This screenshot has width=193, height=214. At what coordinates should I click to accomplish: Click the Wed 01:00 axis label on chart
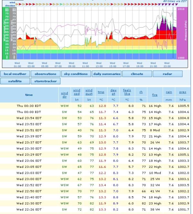click(17, 65)
